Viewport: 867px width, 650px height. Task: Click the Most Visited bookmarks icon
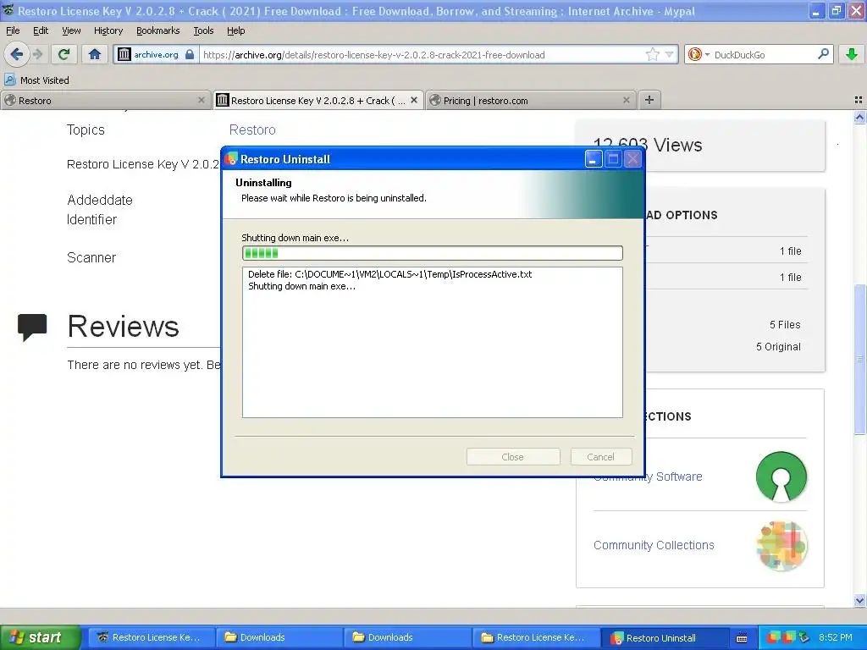pyautogui.click(x=10, y=80)
